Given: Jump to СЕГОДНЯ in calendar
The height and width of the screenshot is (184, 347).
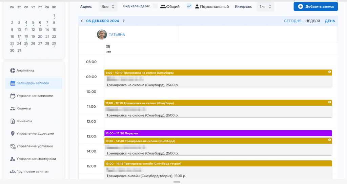Looking at the screenshot, I should pyautogui.click(x=292, y=21).
